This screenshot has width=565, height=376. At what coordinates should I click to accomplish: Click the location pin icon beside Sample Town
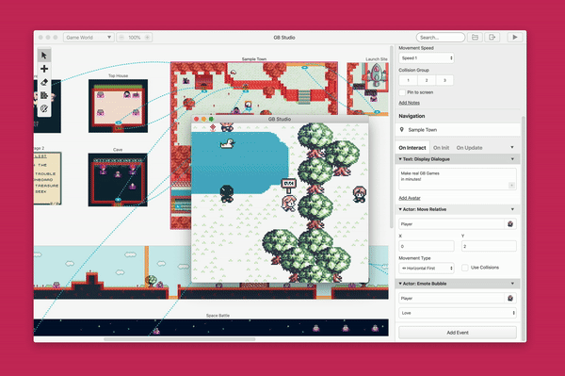tap(402, 129)
